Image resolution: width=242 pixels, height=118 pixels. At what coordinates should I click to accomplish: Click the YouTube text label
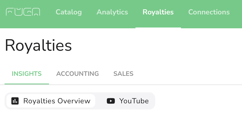point(134,101)
